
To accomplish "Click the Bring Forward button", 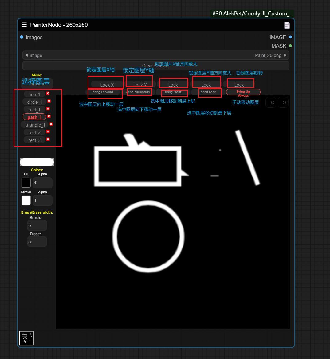I will pos(103,92).
